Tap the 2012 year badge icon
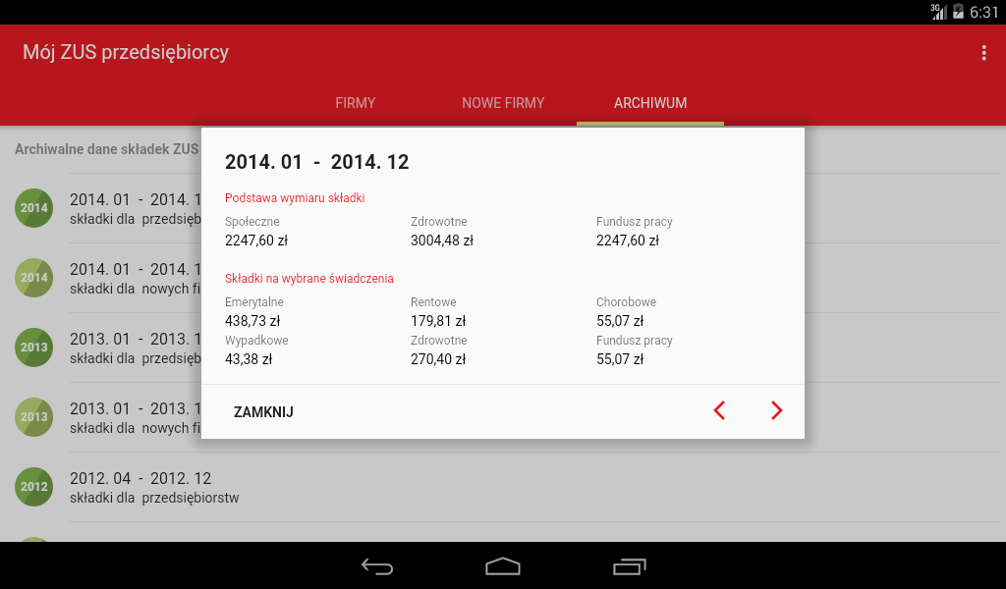 click(34, 487)
